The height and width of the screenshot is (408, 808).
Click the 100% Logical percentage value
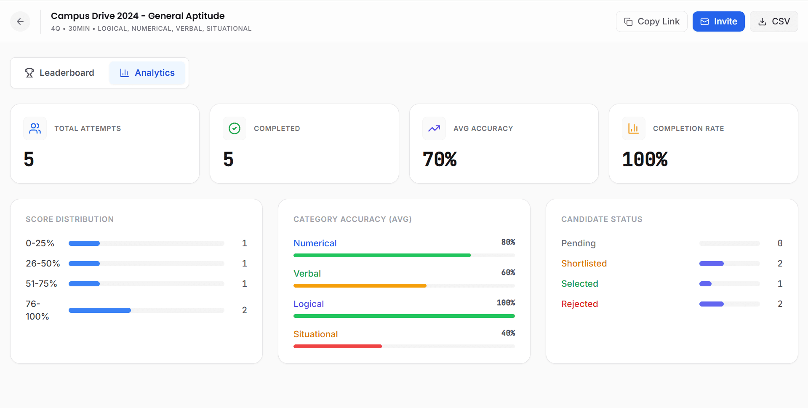506,303
